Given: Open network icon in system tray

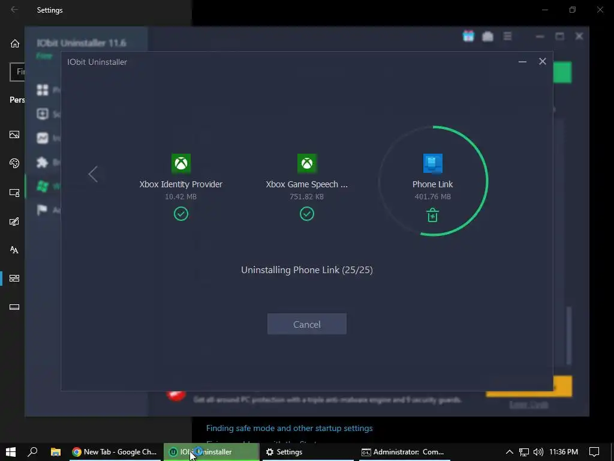Looking at the screenshot, I should [x=524, y=452].
